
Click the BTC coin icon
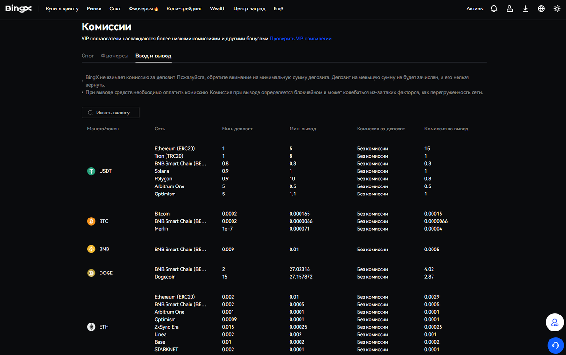(x=91, y=221)
